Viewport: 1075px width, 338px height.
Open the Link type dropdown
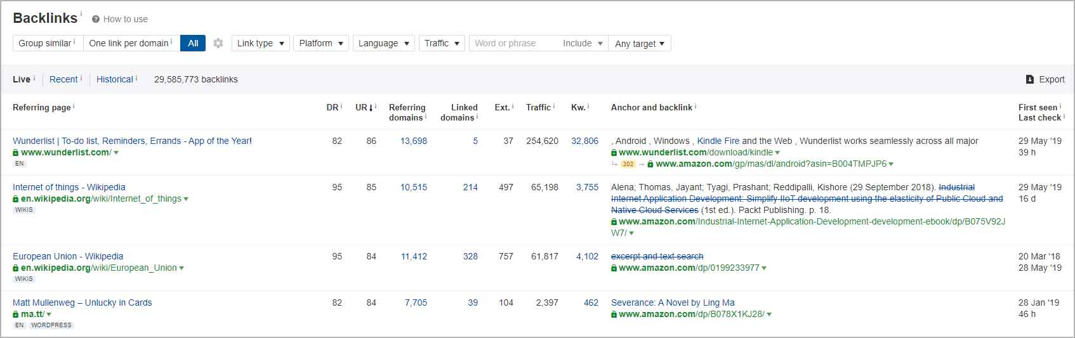pos(261,43)
